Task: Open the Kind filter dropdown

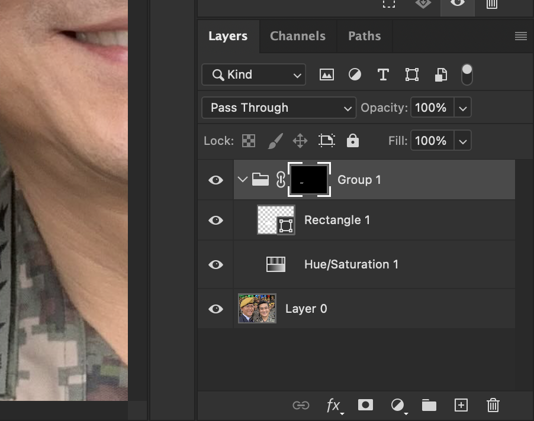Action: pos(254,75)
